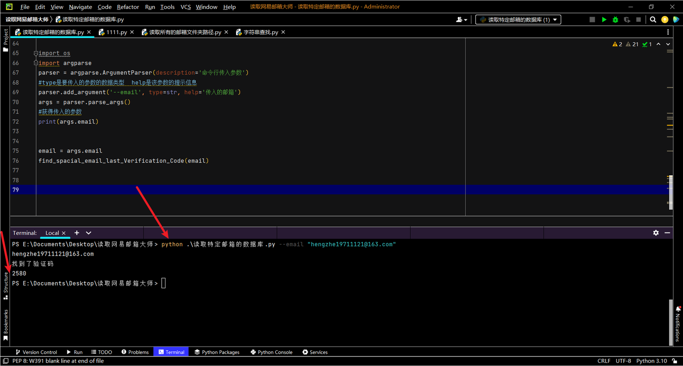Viewport: 683px width, 366px height.
Task: Open the Project tool window sidebar
Action: (5, 40)
